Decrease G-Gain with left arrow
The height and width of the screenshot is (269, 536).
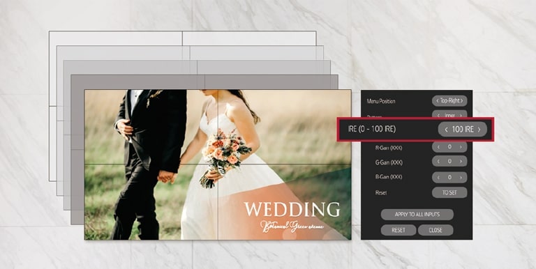(x=438, y=161)
